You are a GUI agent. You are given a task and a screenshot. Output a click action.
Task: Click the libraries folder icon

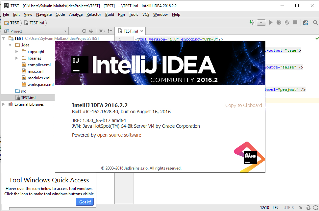tap(24, 58)
